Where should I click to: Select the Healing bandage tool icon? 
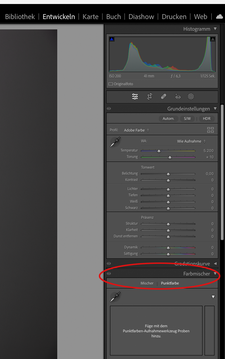[x=164, y=97]
